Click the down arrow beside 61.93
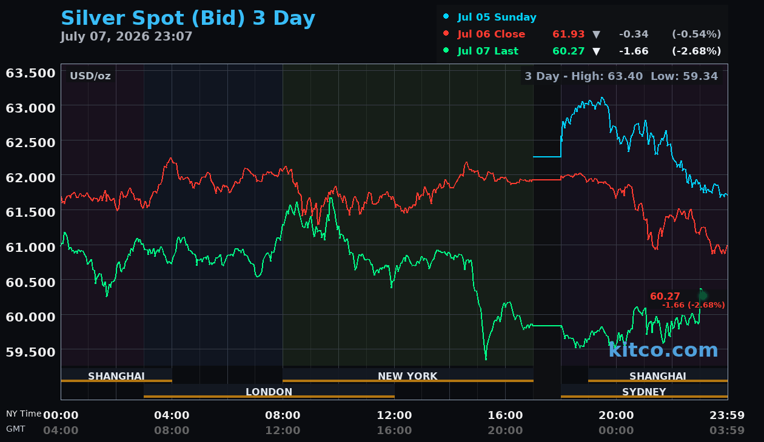The width and height of the screenshot is (764, 442). point(596,35)
